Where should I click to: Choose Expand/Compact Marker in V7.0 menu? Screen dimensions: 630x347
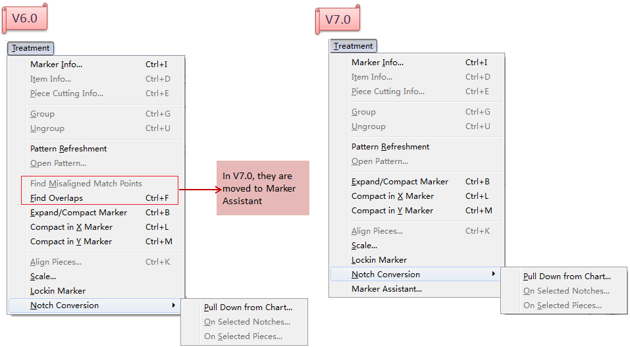400,182
